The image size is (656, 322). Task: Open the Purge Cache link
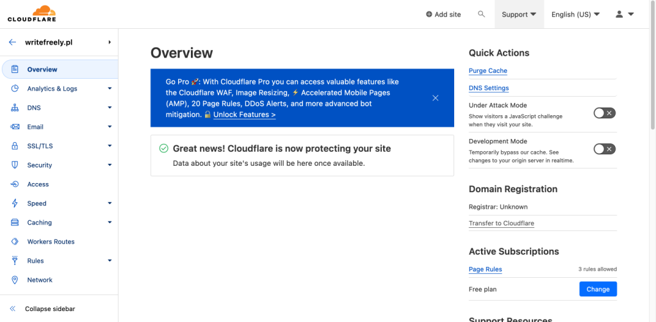[x=488, y=71]
